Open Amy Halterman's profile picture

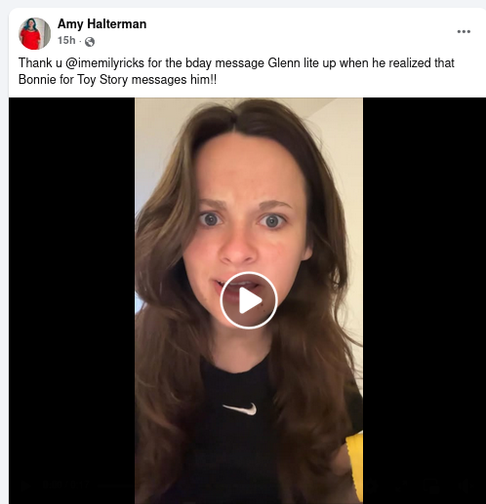(x=34, y=33)
